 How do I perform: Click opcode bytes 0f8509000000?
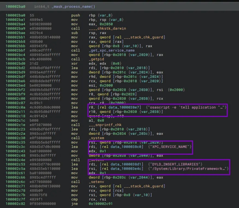(x=43, y=204)
